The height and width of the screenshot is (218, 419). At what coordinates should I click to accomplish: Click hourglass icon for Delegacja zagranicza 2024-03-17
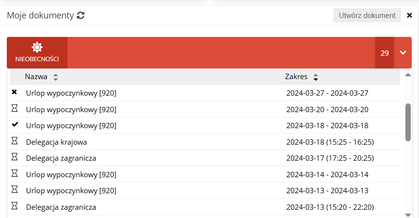15,157
